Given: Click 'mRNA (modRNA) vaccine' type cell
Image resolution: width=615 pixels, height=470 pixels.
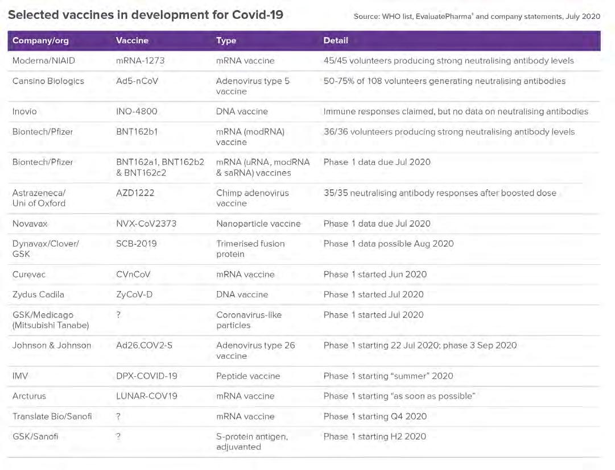Looking at the screenshot, I should coord(250,137).
